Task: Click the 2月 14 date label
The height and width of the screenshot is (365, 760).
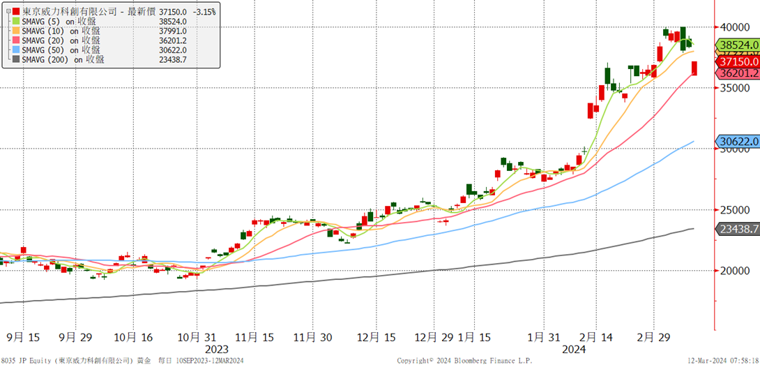Action: [595, 336]
